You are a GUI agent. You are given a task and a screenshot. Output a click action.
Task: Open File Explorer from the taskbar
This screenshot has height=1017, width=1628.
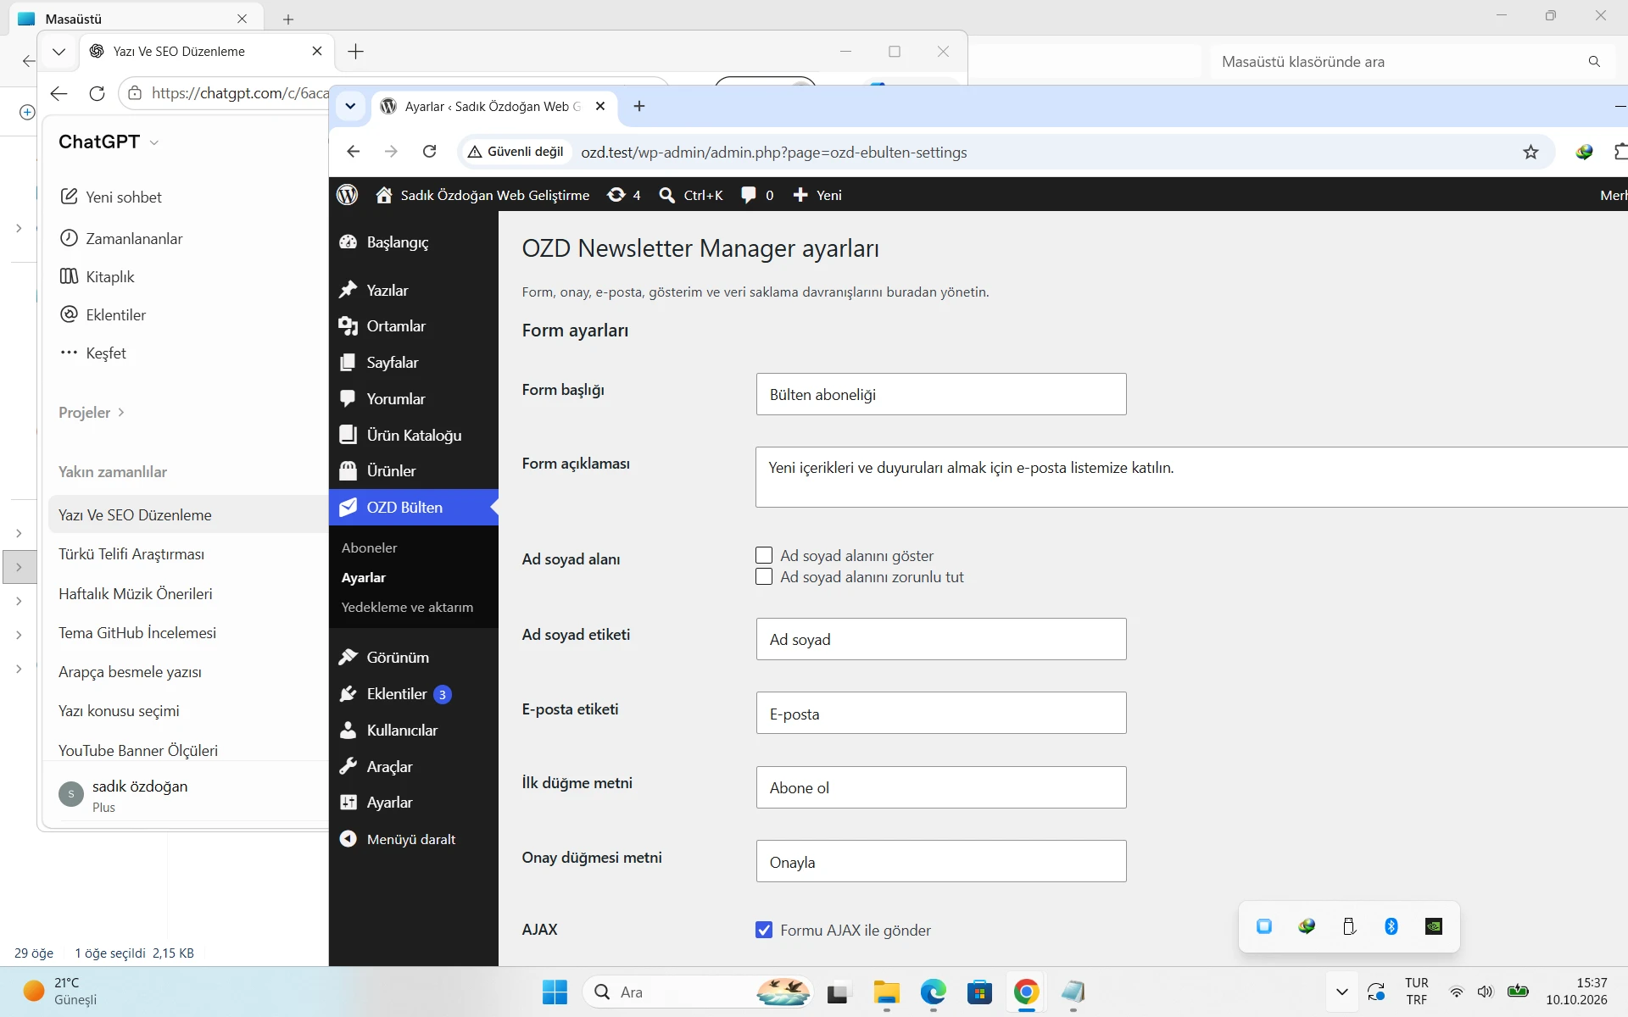tap(887, 992)
